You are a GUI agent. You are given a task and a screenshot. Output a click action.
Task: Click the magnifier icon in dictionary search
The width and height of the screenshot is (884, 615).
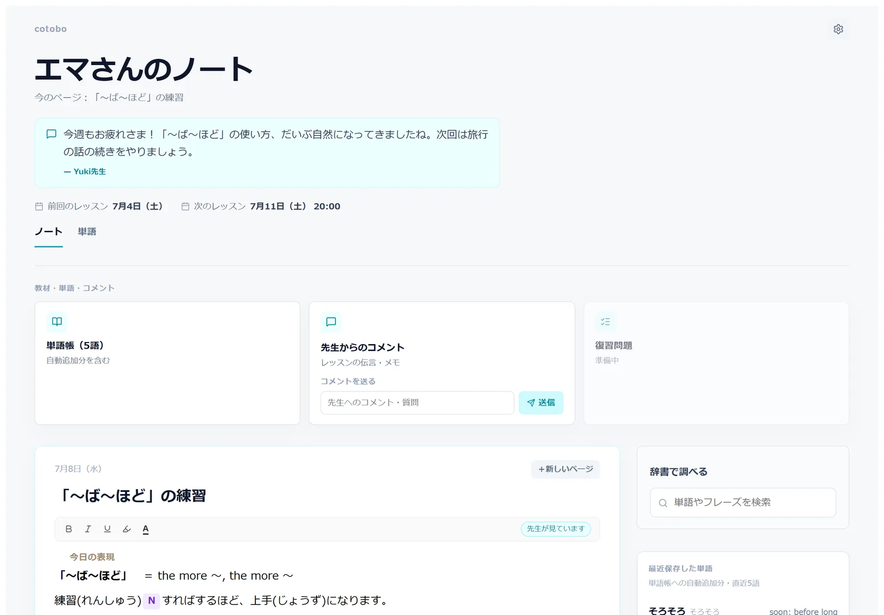pos(663,503)
